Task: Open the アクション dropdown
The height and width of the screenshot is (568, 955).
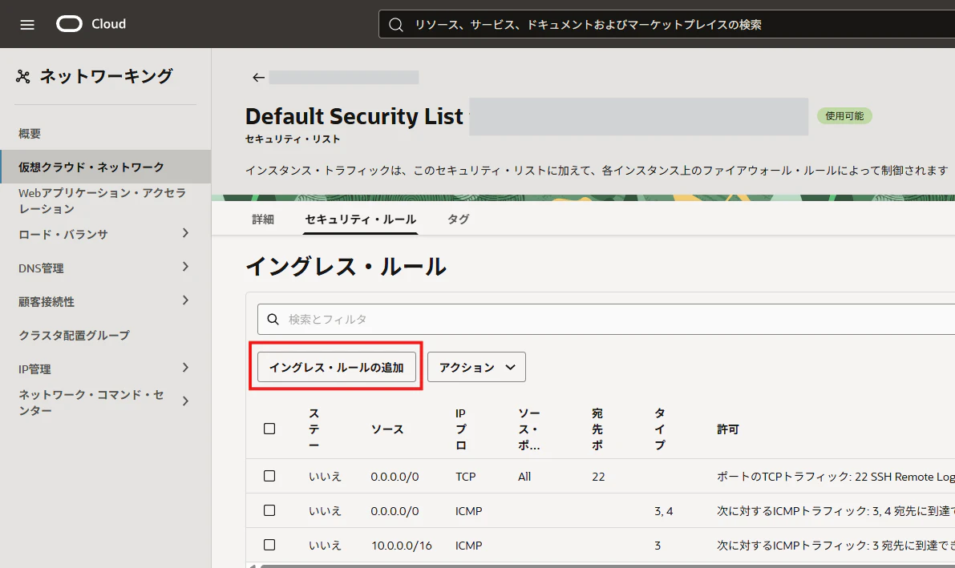Action: point(476,367)
